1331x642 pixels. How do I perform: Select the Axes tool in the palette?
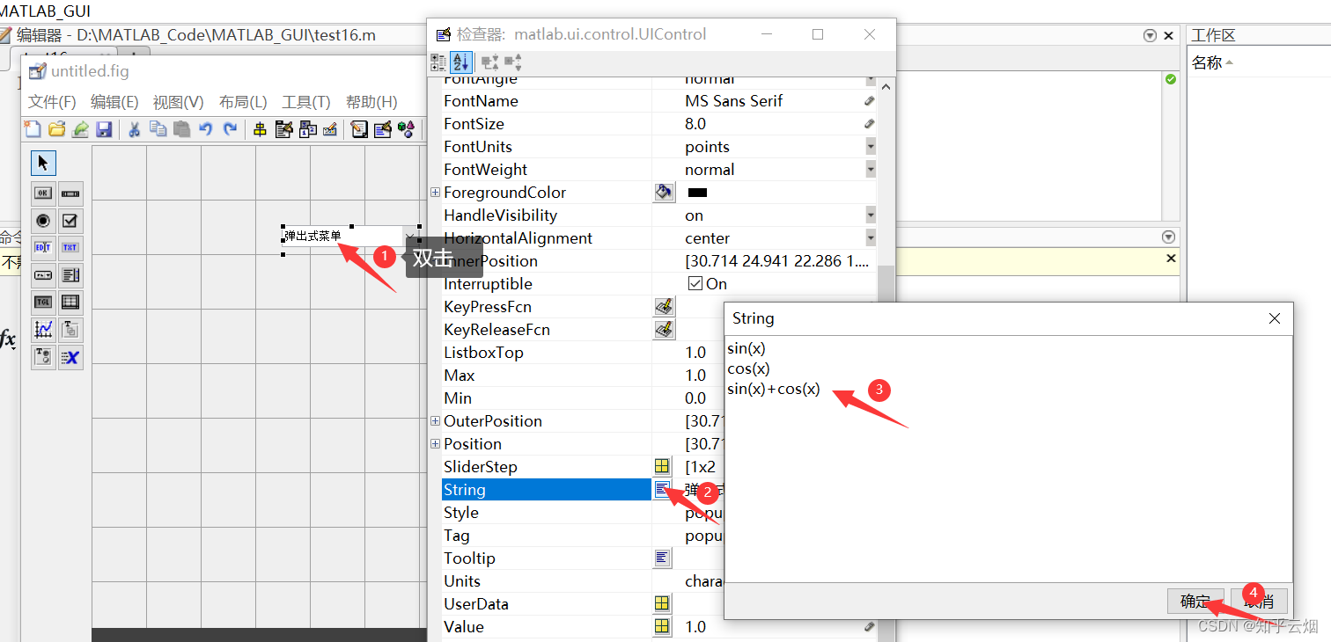click(42, 329)
